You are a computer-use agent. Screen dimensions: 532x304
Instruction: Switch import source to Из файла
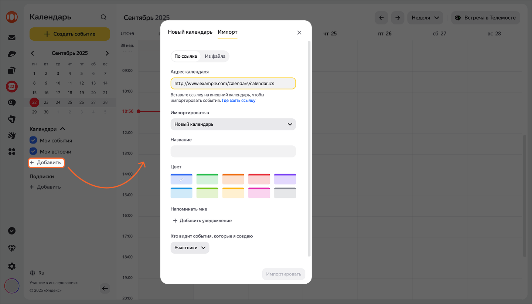pyautogui.click(x=215, y=56)
